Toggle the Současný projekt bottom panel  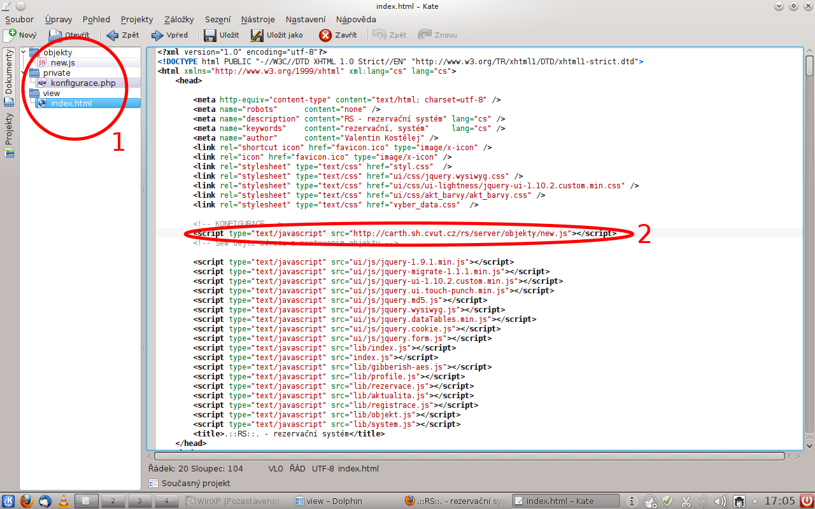pos(189,483)
